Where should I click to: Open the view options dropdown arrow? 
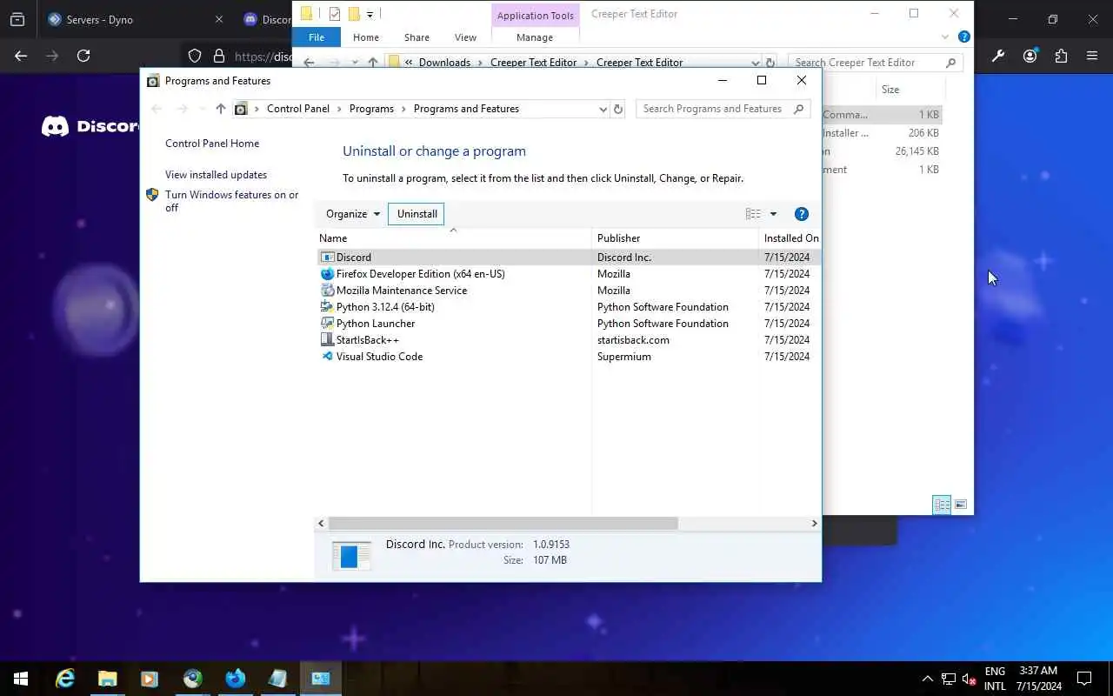click(x=773, y=214)
